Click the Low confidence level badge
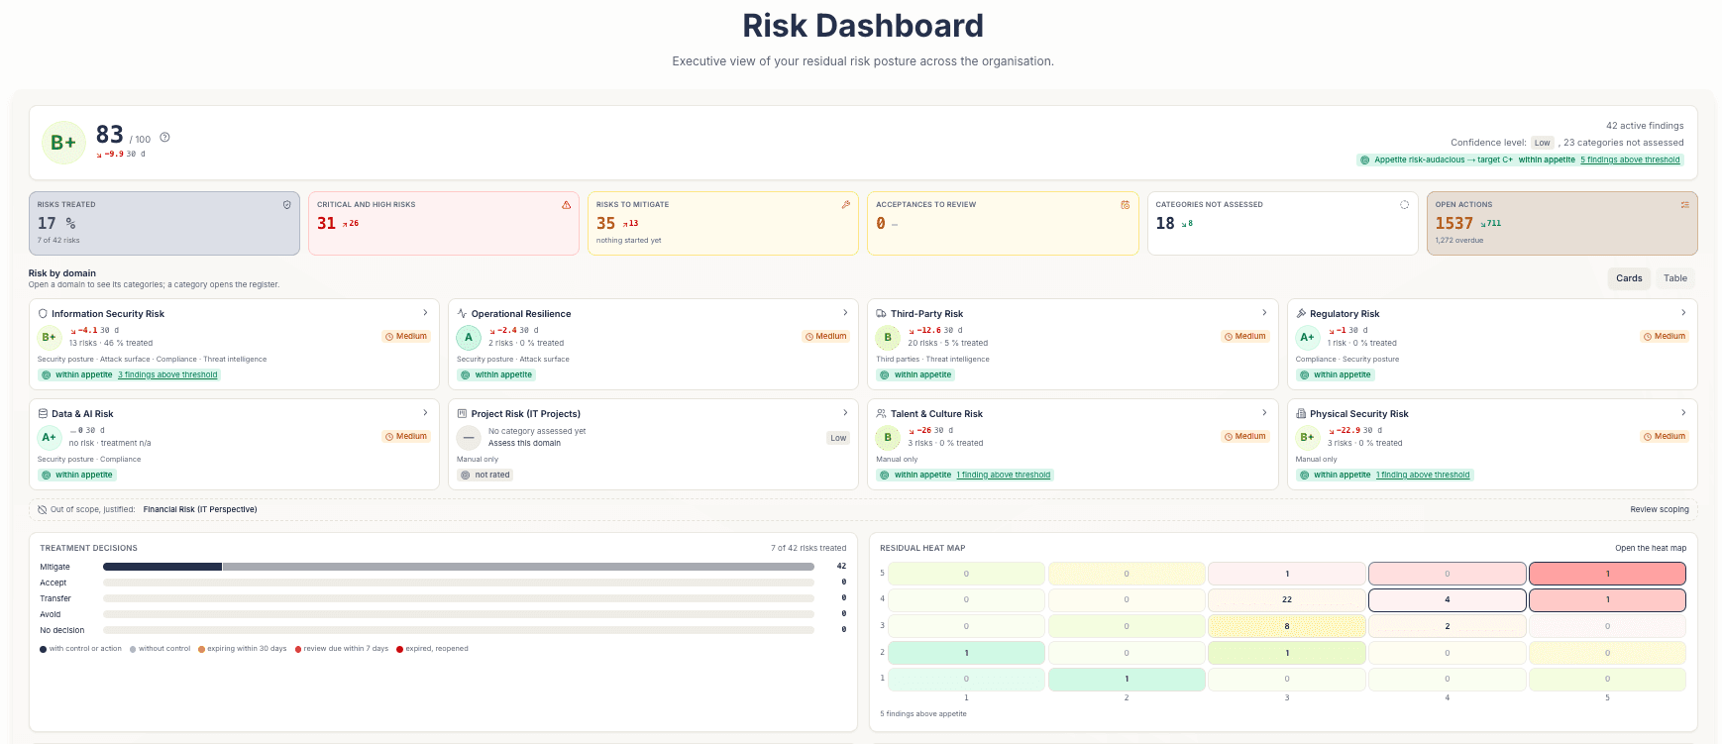Image resolution: width=1722 pixels, height=744 pixels. coord(1543,143)
